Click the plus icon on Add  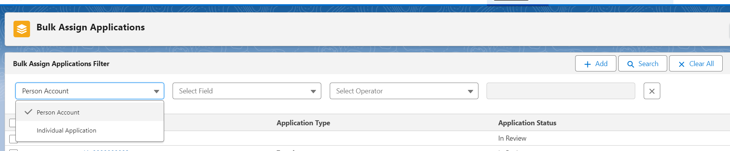(x=587, y=64)
